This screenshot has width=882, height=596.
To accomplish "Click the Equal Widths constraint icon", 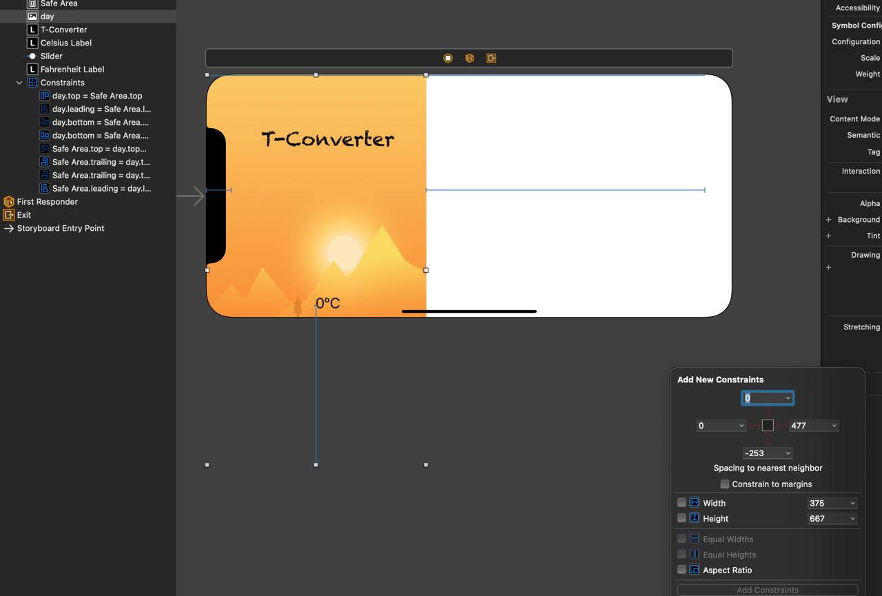I will [695, 539].
